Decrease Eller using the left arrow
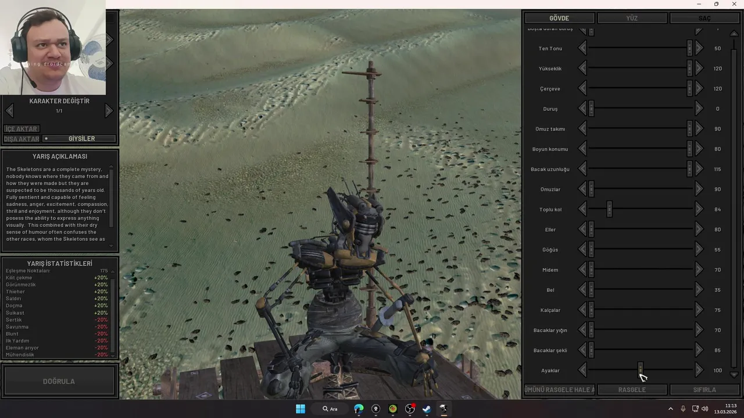This screenshot has width=744, height=418. point(582,229)
